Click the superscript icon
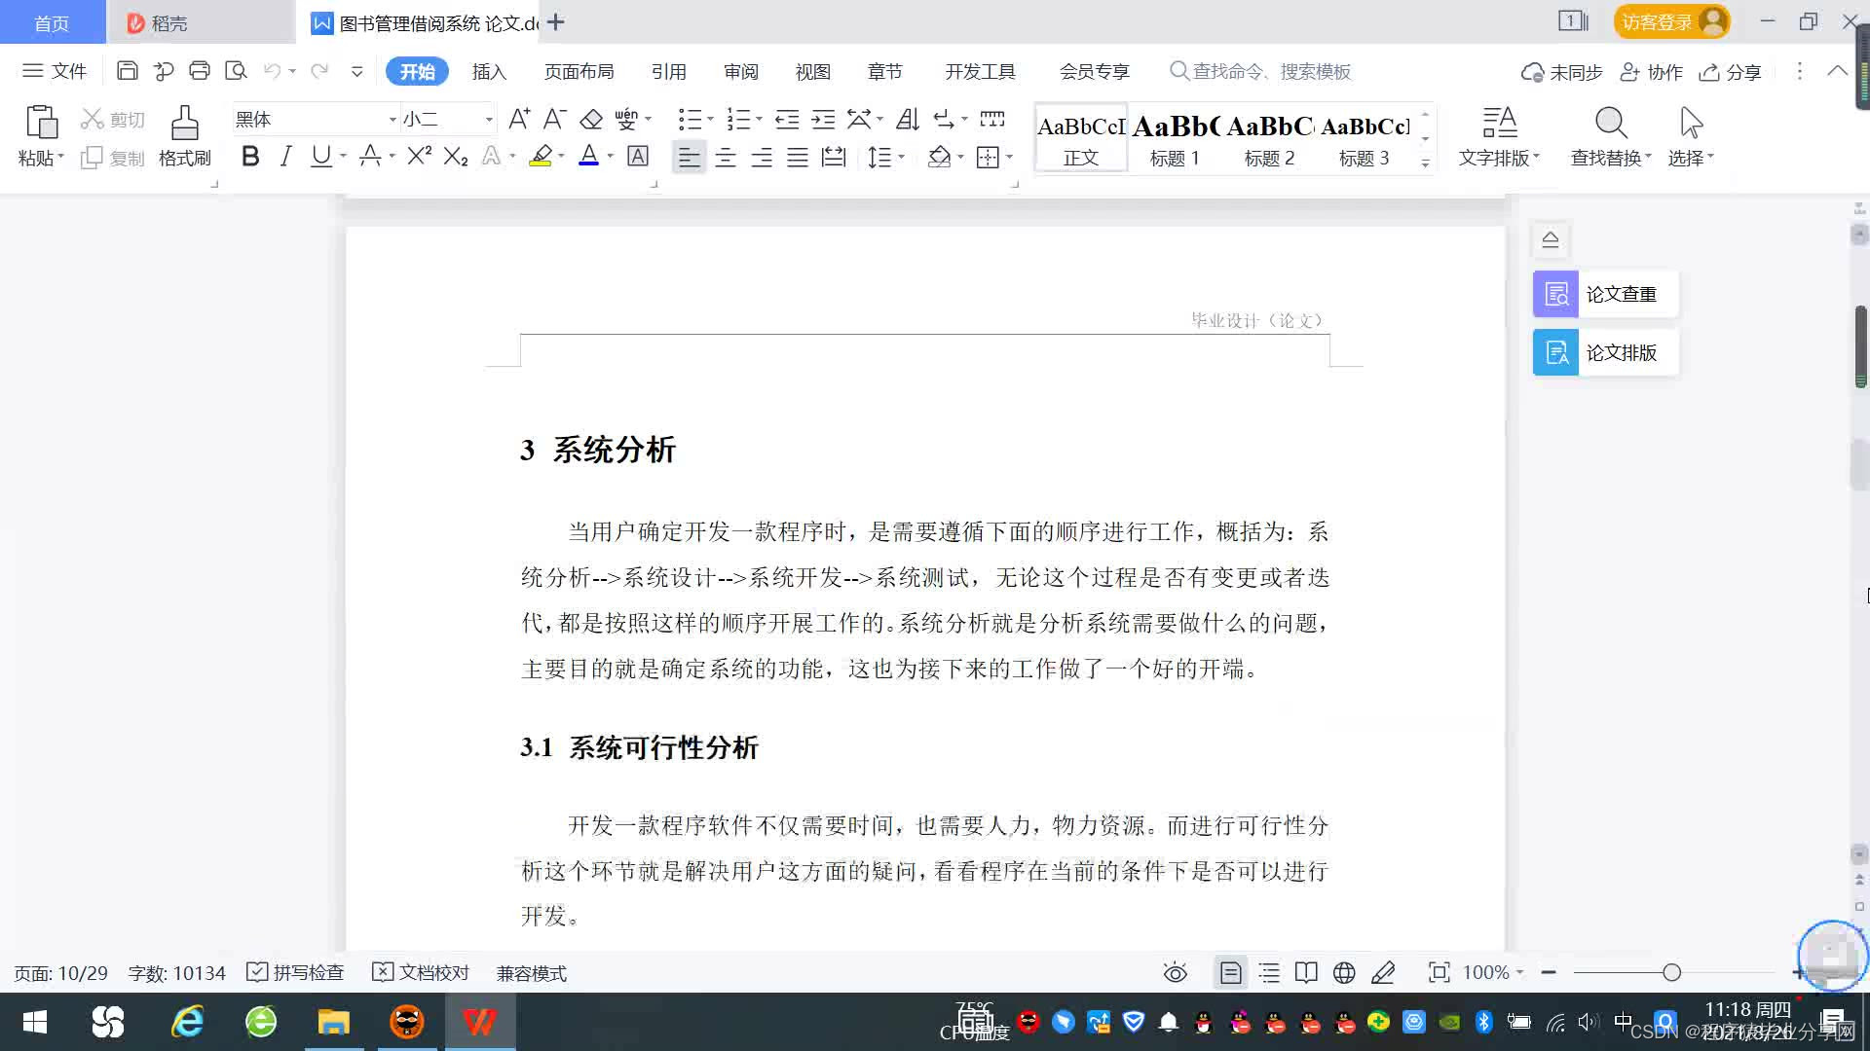The image size is (1870, 1051). 419,157
